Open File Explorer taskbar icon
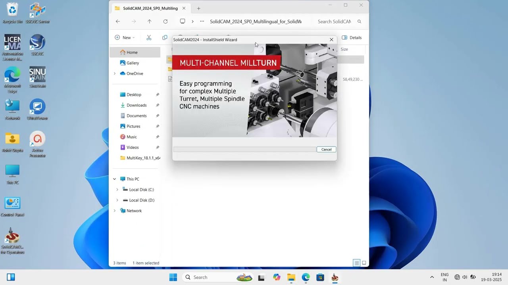Screen dimensions: 508x285 (291, 277)
